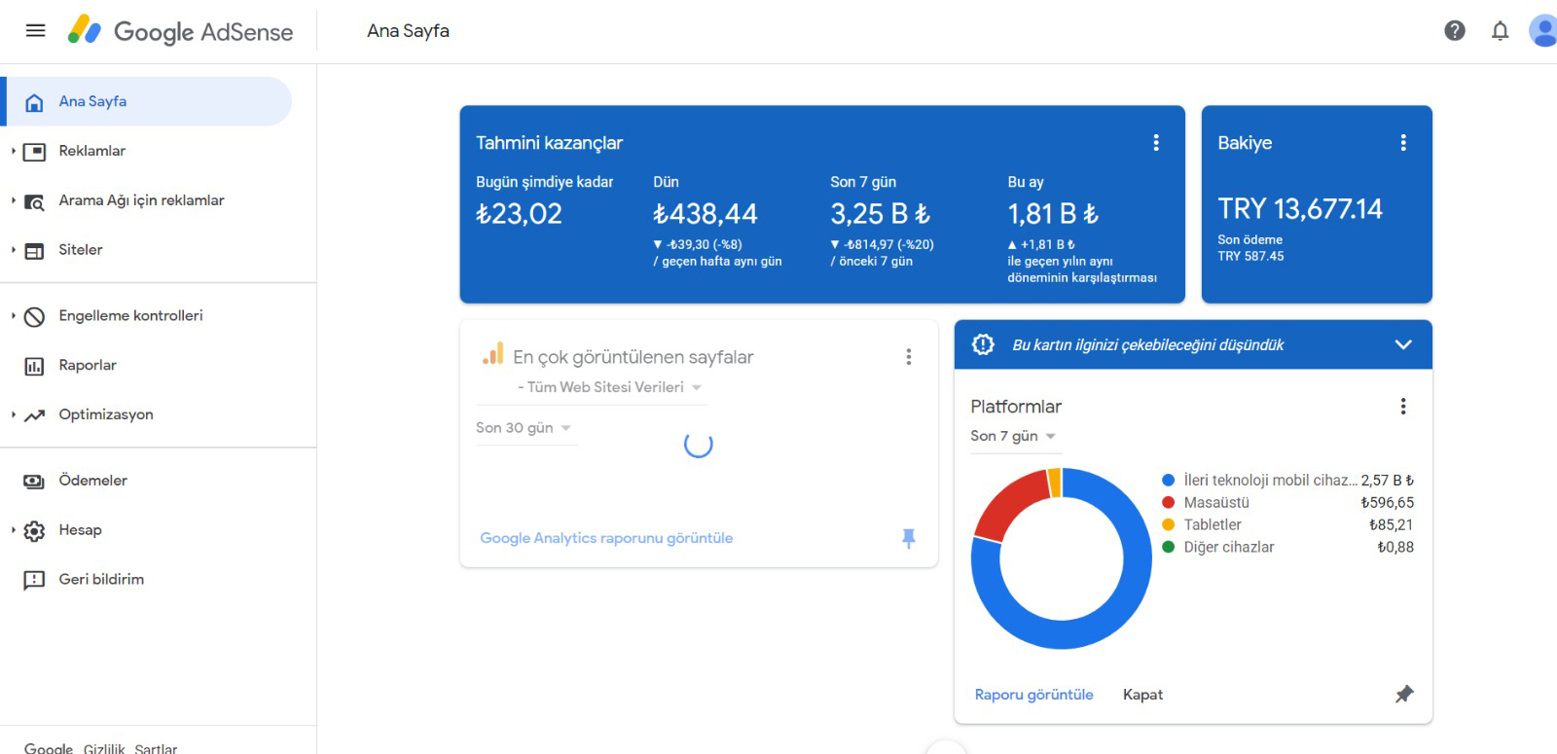Open the user account avatar
This screenshot has height=754, width=1557.
coord(1543,30)
